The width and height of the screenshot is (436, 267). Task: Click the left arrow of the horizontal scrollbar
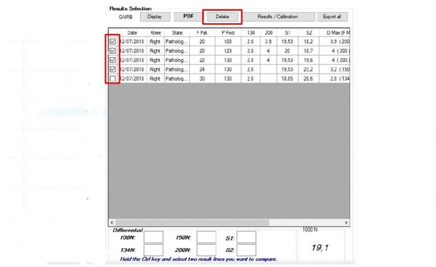pos(112,223)
